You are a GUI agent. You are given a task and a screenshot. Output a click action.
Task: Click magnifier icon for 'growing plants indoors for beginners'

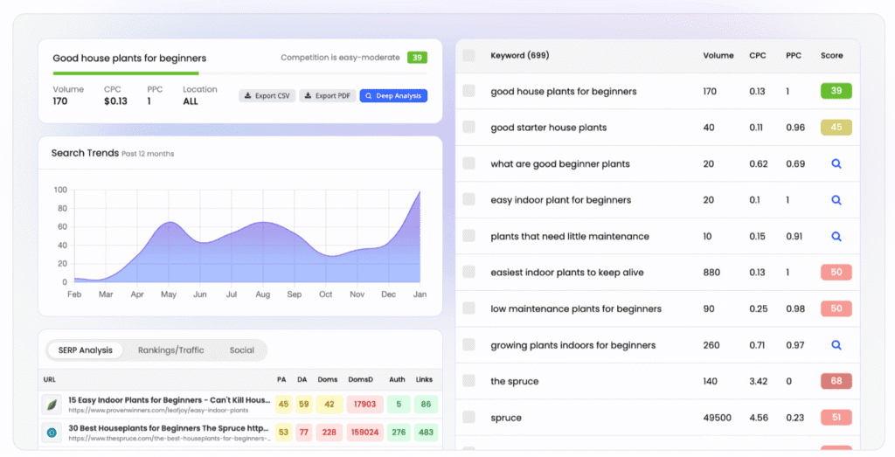(836, 345)
